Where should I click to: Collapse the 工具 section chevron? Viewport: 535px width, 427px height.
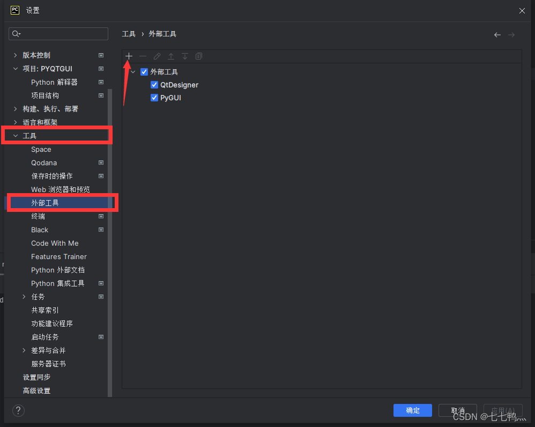point(16,136)
